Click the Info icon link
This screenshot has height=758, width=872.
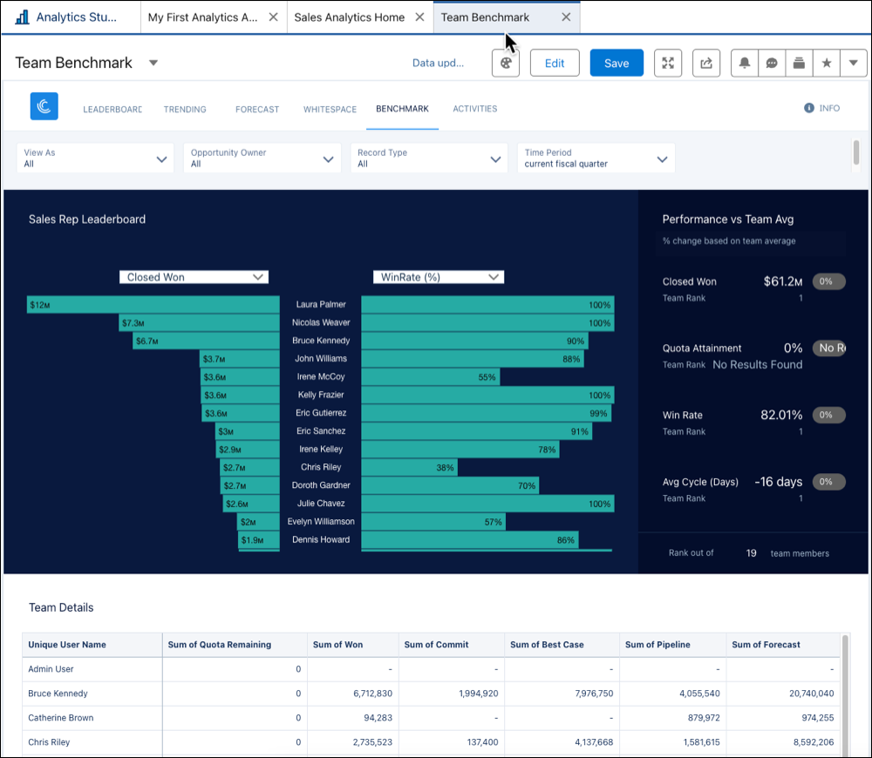point(822,108)
